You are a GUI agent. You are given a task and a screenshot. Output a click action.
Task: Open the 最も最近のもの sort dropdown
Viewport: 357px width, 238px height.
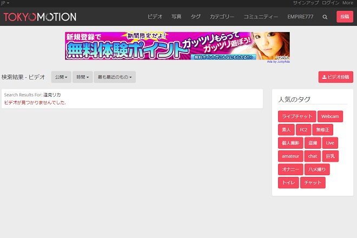(115, 77)
